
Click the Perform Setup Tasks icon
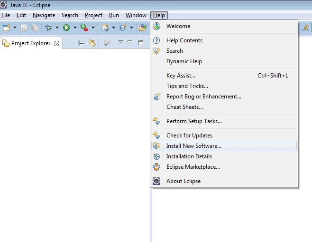coord(156,121)
